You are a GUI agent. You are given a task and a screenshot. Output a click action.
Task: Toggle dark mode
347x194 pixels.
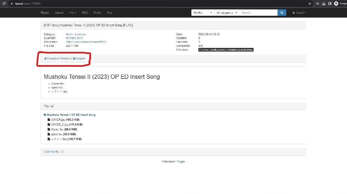pos(181,162)
